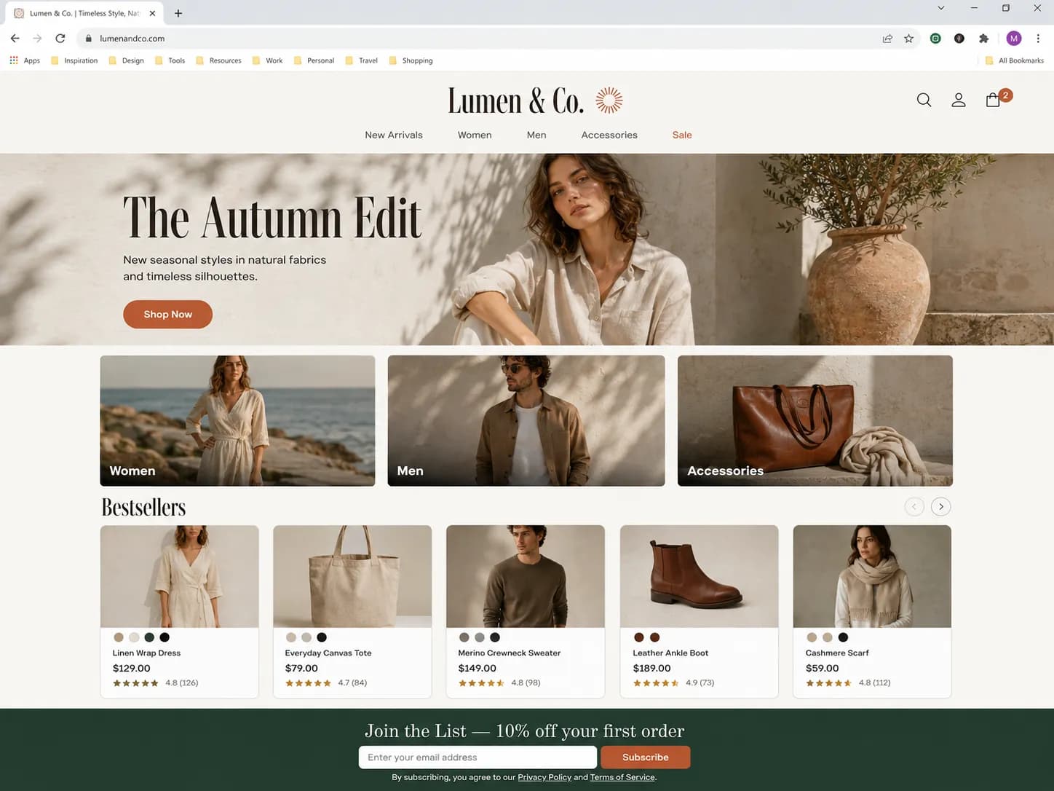This screenshot has height=791, width=1054.
Task: Open the Privacy Policy link
Action: click(x=544, y=777)
